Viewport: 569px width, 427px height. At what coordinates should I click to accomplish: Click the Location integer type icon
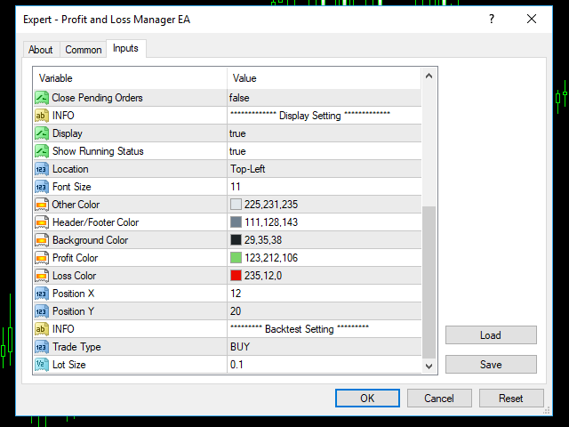pos(42,169)
